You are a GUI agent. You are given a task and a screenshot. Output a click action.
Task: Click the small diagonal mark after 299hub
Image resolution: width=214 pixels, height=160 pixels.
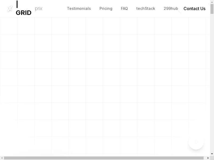(179, 12)
